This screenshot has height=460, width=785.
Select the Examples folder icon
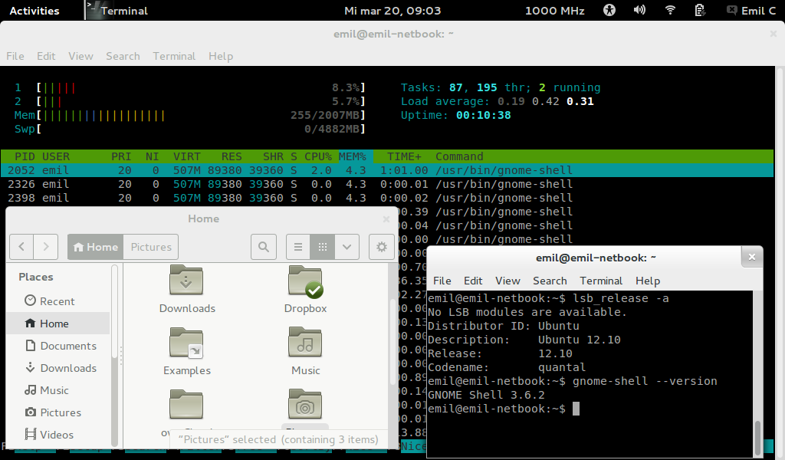pyautogui.click(x=186, y=343)
